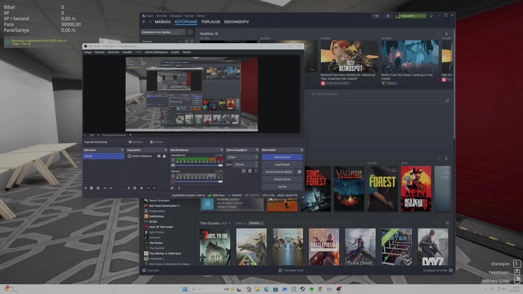The height and width of the screenshot is (294, 523).
Task: Open Windows Start button on taskbar
Action: click(185, 289)
